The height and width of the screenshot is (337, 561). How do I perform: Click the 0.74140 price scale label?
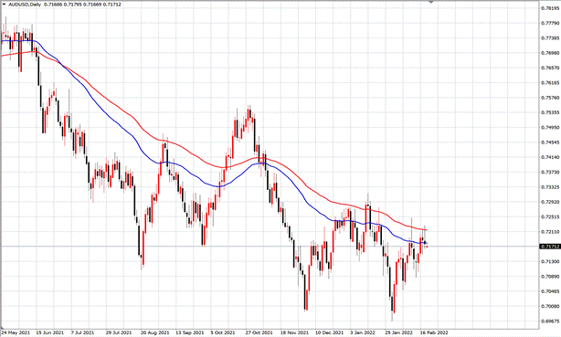click(x=550, y=157)
